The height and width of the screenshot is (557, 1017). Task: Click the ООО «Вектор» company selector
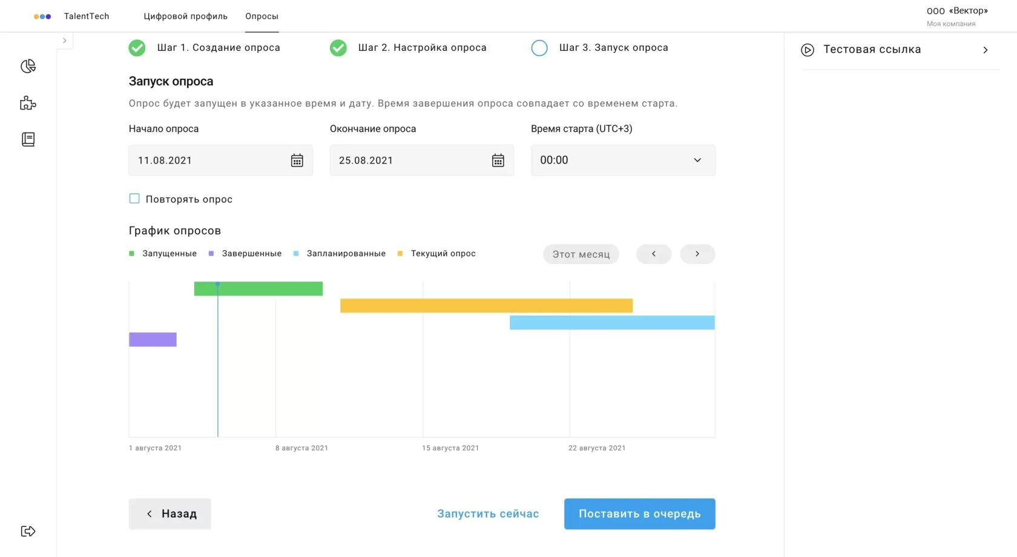point(957,16)
